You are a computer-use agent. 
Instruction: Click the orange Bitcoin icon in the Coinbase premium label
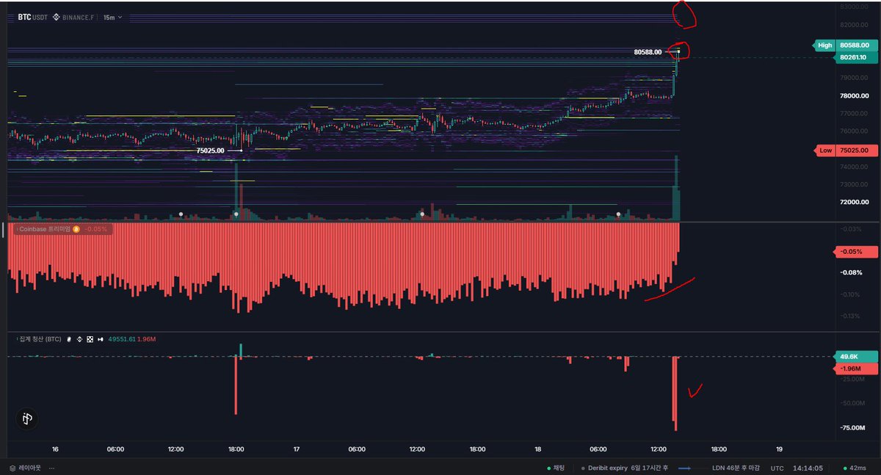click(x=76, y=229)
